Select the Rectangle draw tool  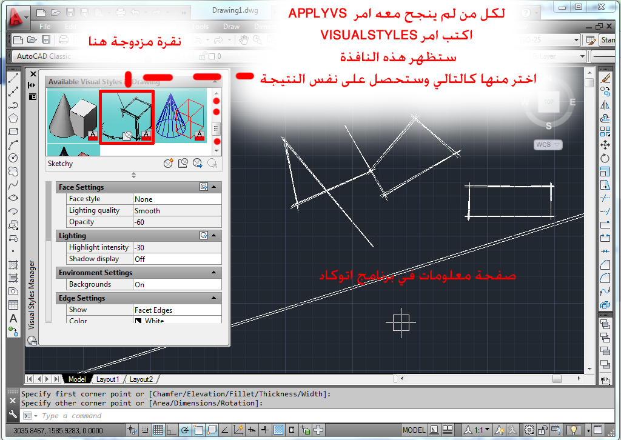[13, 132]
